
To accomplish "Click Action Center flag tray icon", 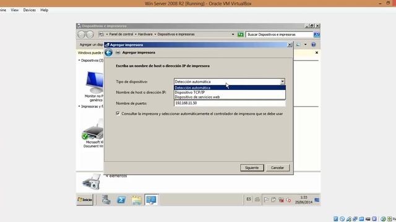I will pyautogui.click(x=266, y=200).
